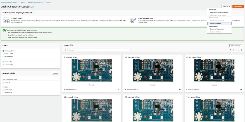The image size is (245, 122).
Task: Close the Actions dropdown menu
Action: pos(226,6)
